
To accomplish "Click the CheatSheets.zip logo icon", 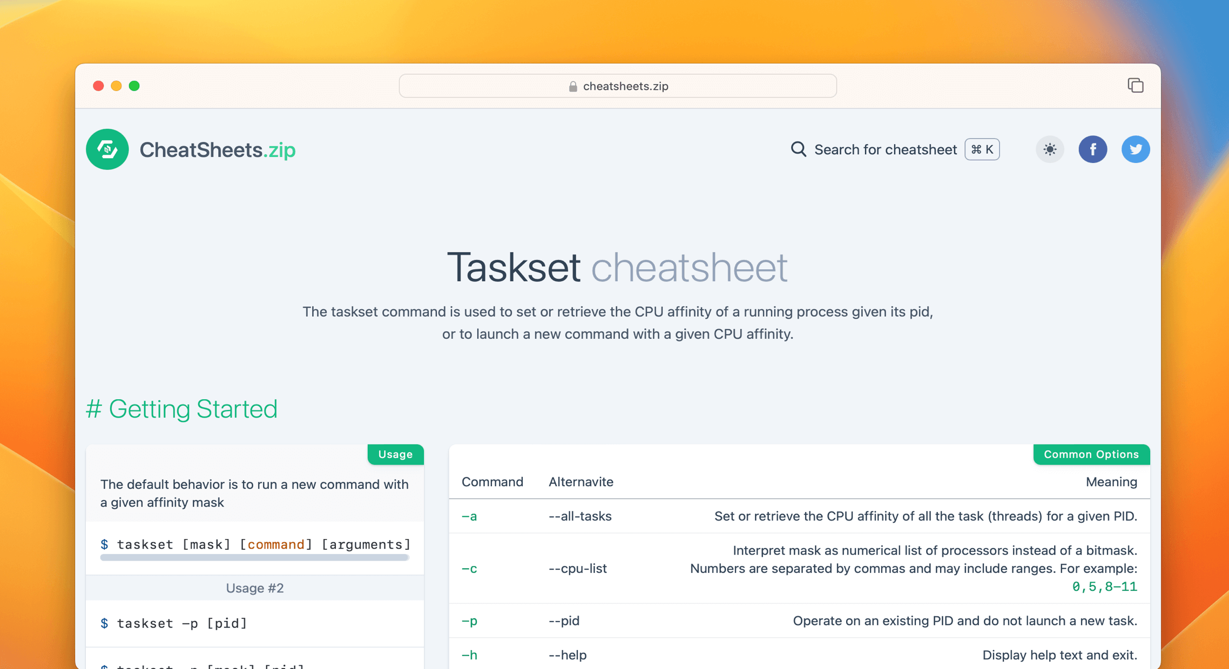I will coord(107,149).
